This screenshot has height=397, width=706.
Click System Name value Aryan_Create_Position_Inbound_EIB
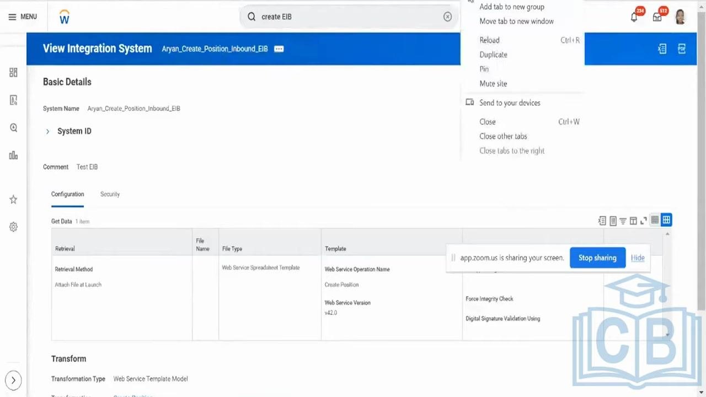tap(133, 109)
